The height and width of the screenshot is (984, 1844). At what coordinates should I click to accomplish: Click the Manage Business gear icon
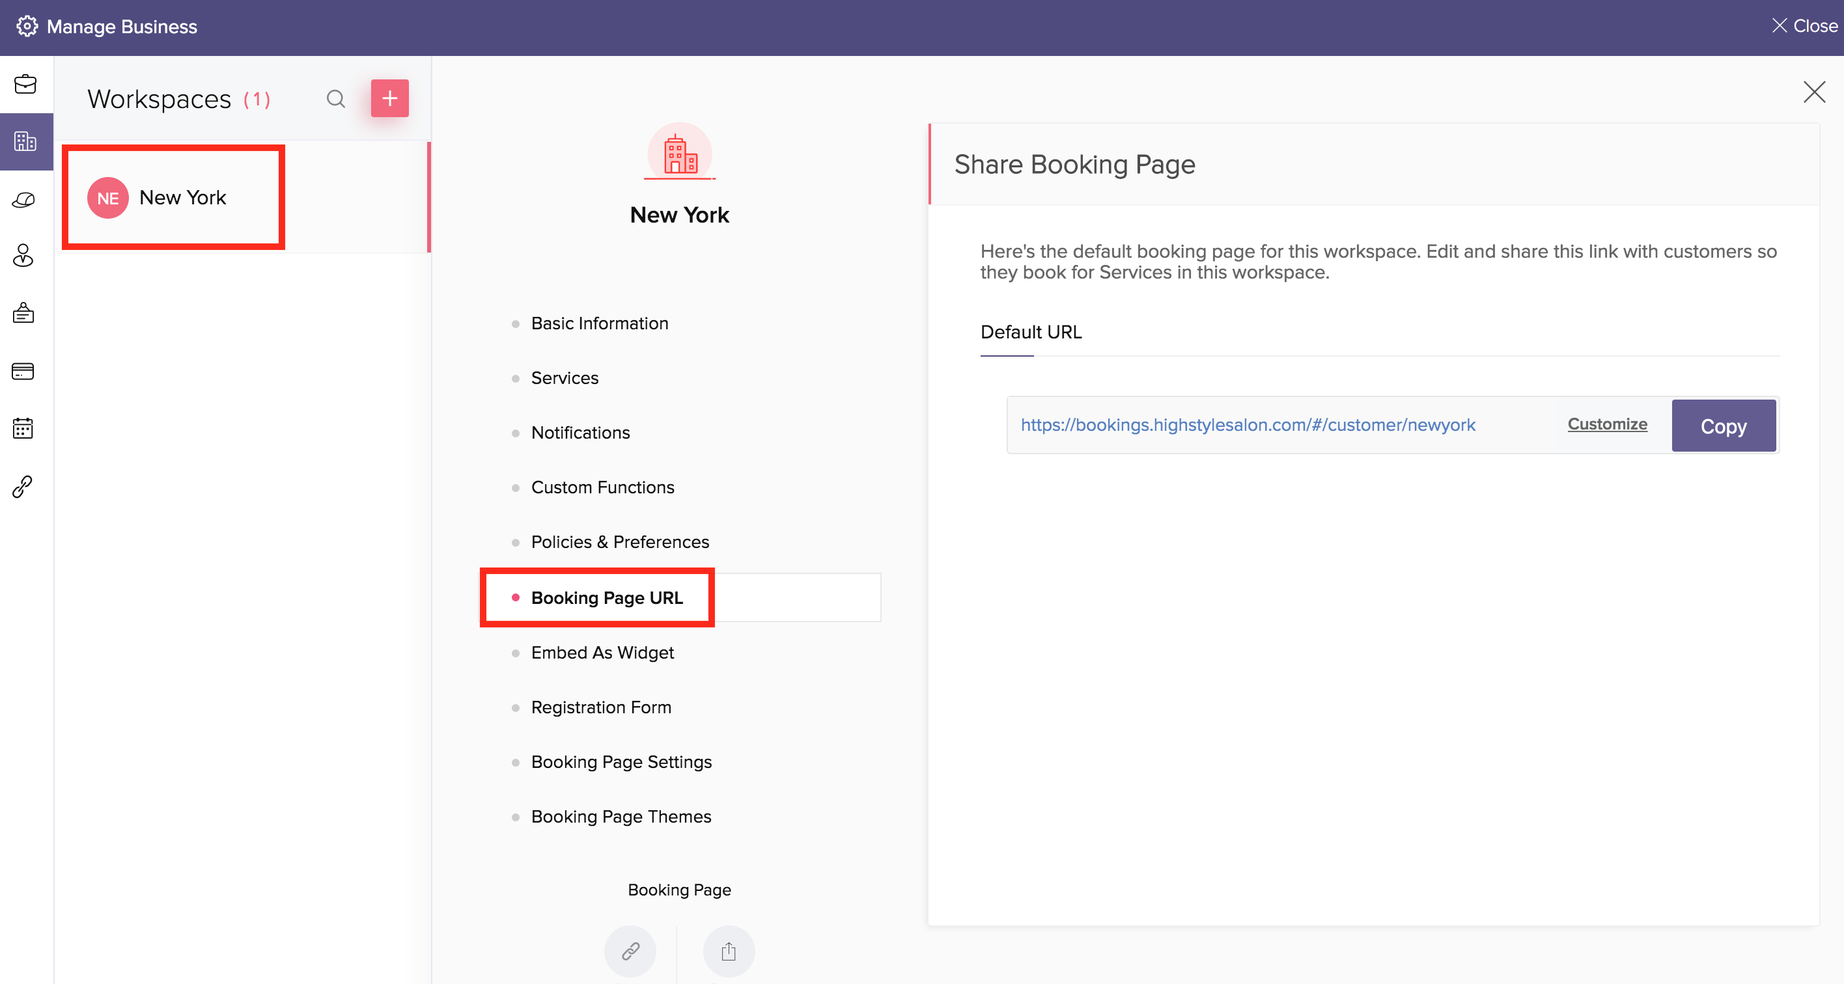tap(27, 27)
